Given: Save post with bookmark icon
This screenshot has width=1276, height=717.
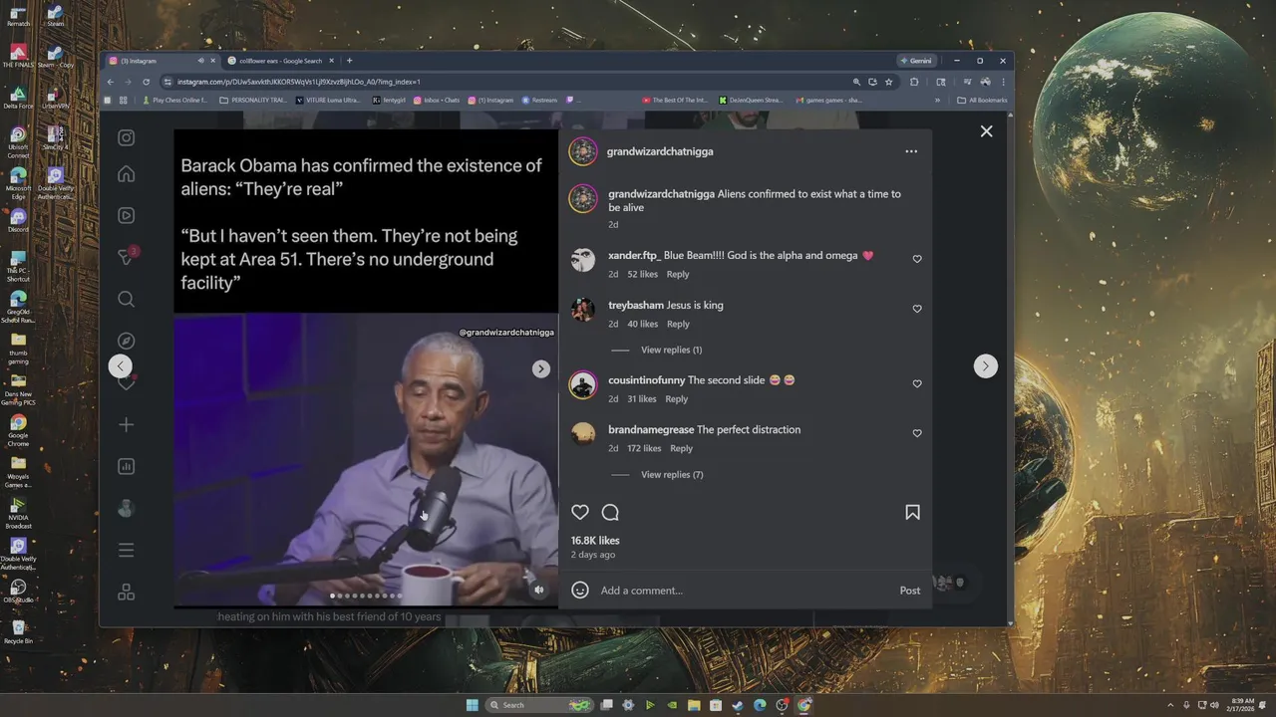Looking at the screenshot, I should (912, 512).
